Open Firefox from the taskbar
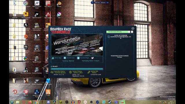Image resolution: width=185 pixels, height=104 pixels. 30,102
